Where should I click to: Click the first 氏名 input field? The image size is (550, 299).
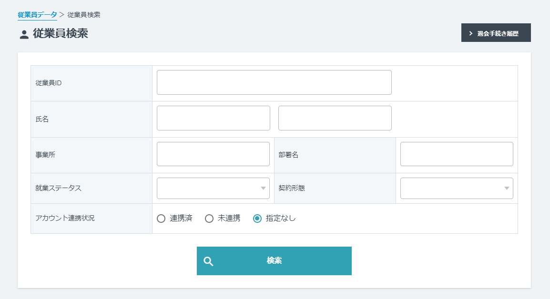point(213,118)
